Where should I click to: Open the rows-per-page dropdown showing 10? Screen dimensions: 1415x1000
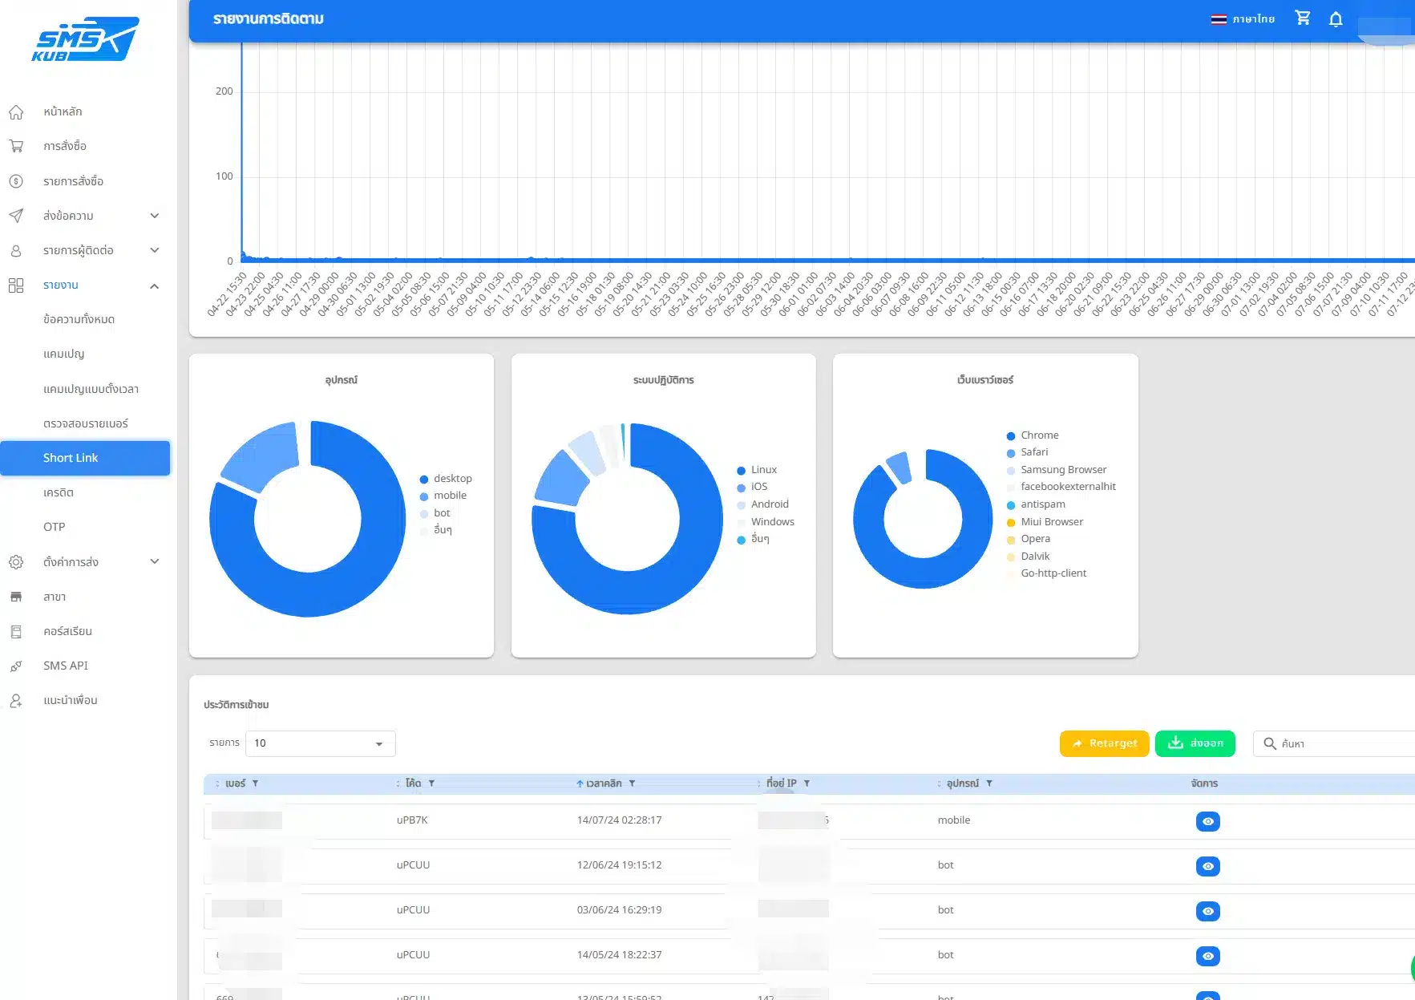click(320, 743)
